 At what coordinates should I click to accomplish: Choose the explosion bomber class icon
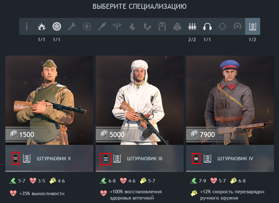tap(42, 27)
